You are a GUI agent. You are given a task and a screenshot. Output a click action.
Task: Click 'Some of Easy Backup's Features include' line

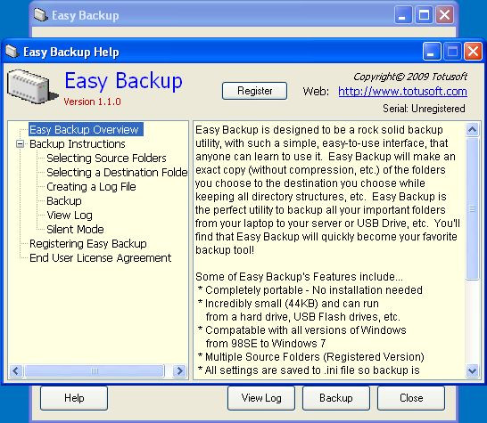click(299, 277)
